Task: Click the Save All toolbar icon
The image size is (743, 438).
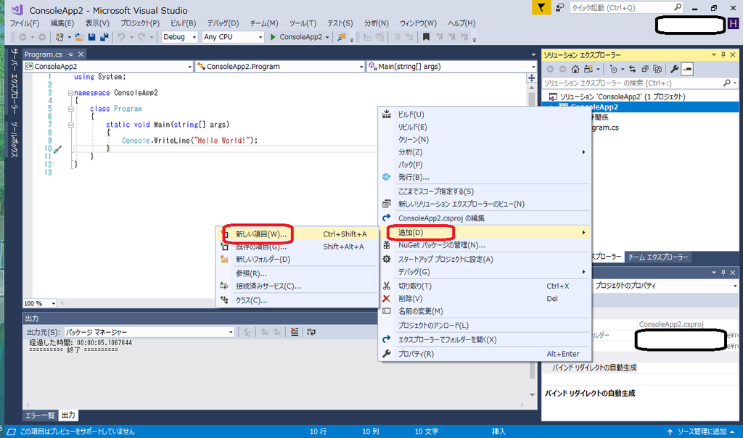Action: [104, 37]
